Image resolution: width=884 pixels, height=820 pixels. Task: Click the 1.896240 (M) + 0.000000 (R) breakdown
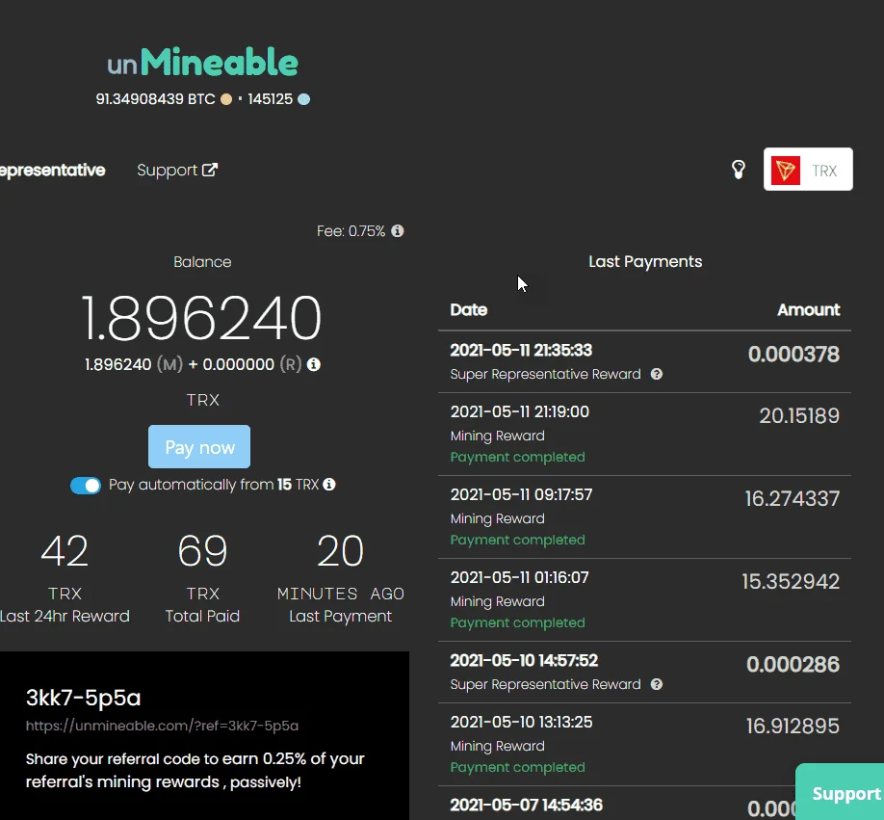[x=194, y=364]
